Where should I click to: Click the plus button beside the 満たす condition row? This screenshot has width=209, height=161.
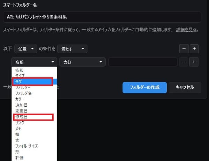(x=194, y=48)
